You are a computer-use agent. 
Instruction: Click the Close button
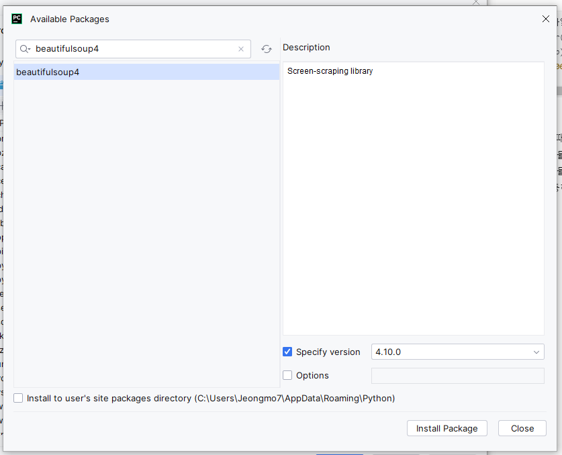(522, 428)
